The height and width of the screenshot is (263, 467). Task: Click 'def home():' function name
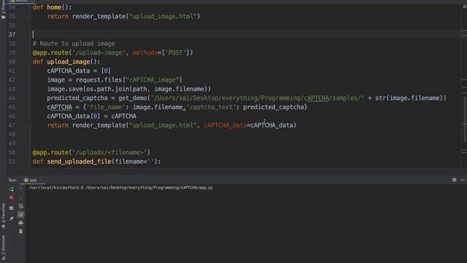click(x=54, y=7)
